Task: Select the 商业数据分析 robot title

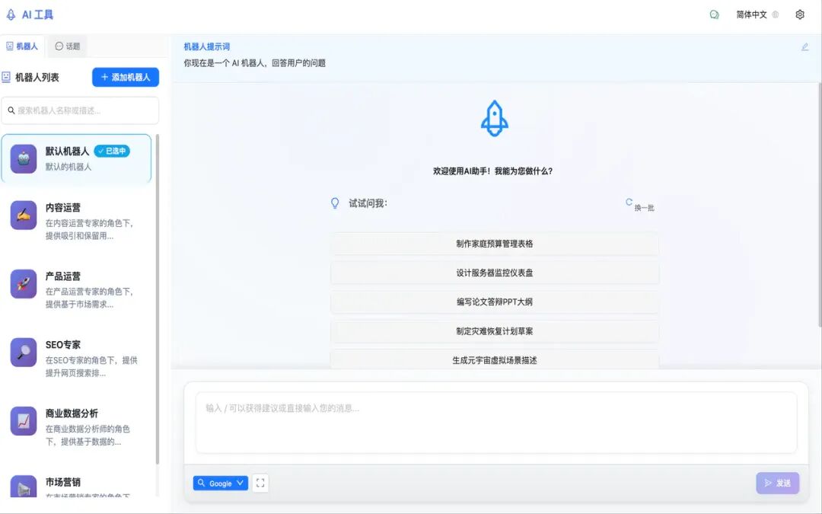Action: tap(72, 413)
